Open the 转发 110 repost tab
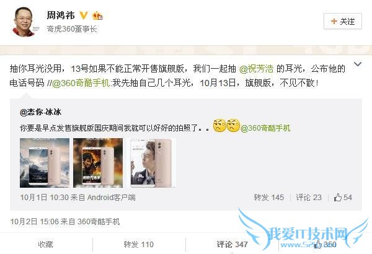Image resolution: width=372 pixels, height=254 pixels. coord(139,244)
